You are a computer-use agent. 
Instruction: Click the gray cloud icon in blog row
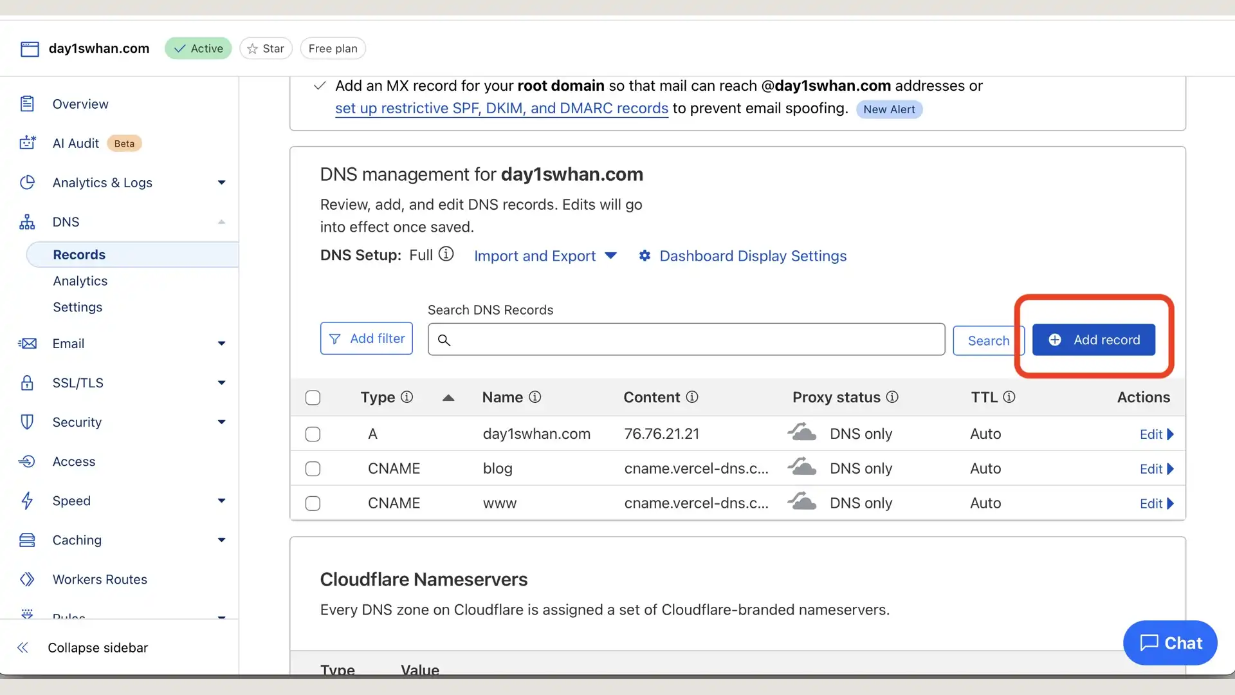pos(802,467)
